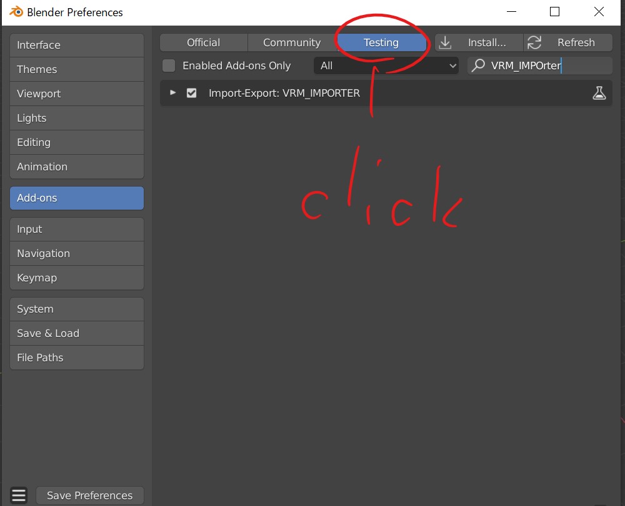This screenshot has height=506, width=625.
Task: Open the hamburger menu at bottom left
Action: point(18,495)
